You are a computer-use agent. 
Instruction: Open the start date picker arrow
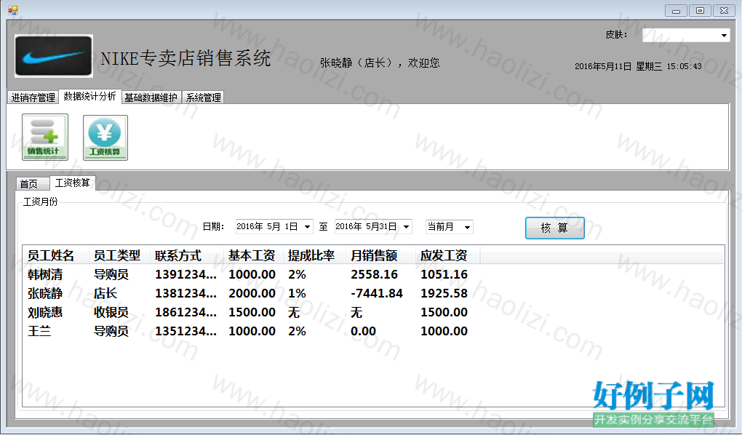click(307, 227)
